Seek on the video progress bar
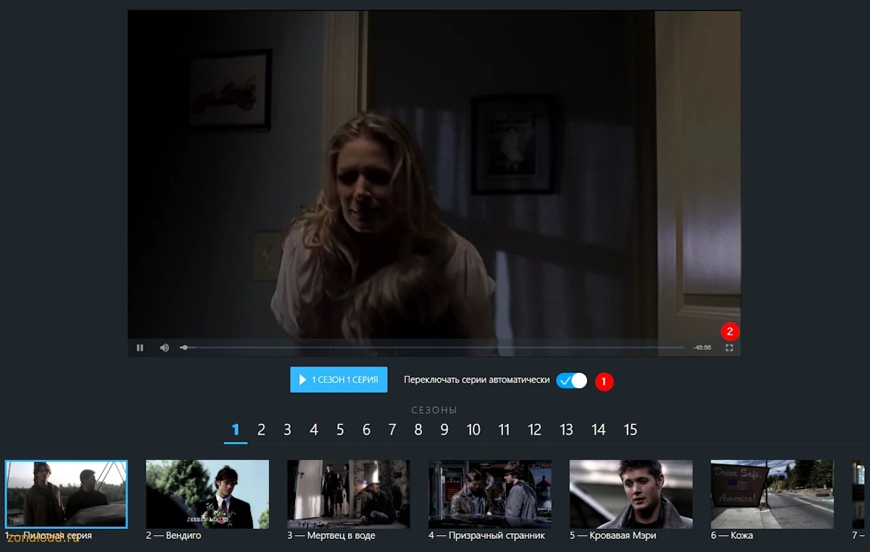The height and width of the screenshot is (552, 870). (432, 348)
